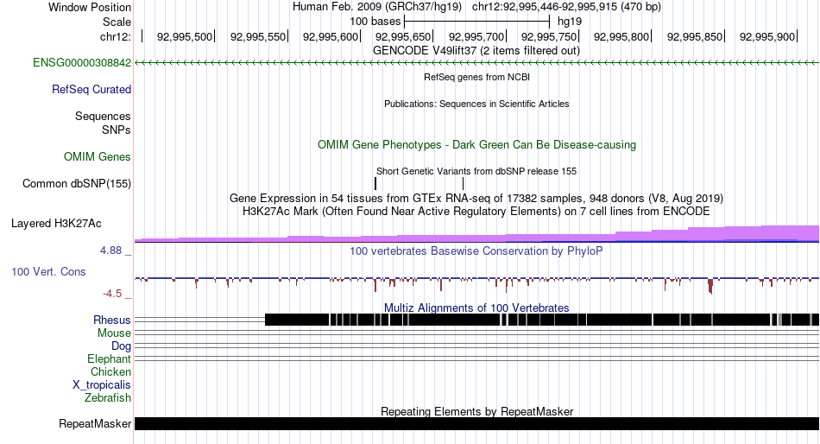This screenshot has width=820, height=444.
Task: Click 'Repeating Elements by RepeatMasker' title
Action: point(476,411)
